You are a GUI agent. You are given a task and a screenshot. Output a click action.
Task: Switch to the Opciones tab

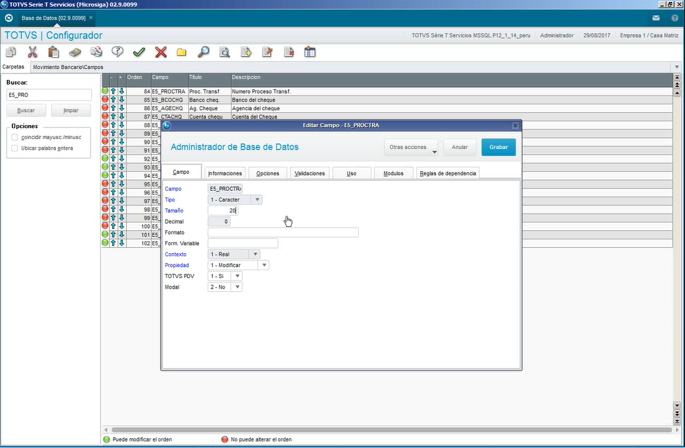click(x=267, y=173)
